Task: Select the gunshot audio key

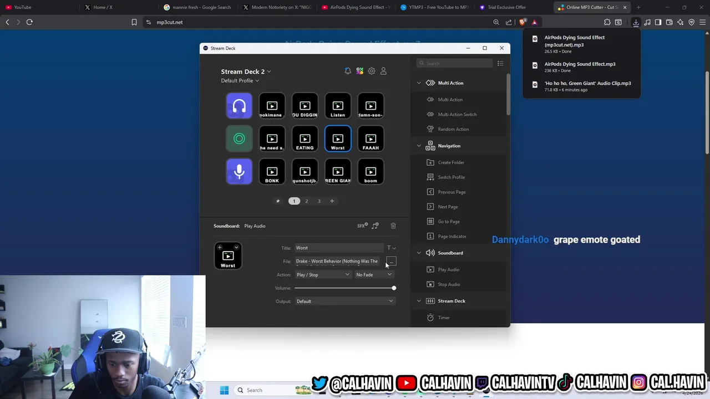Action: (x=305, y=172)
